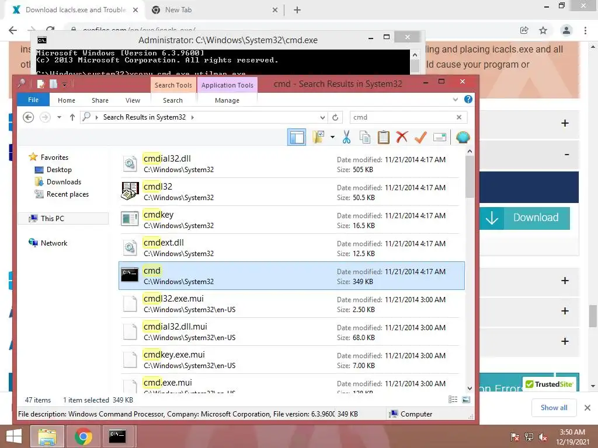Switch to large icons view in status bar

(x=466, y=400)
